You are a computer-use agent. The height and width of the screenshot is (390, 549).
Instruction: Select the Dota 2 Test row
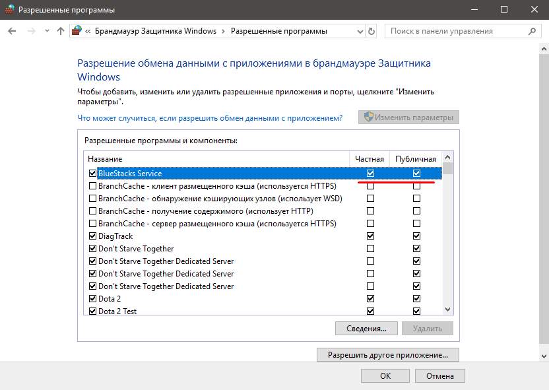click(x=263, y=311)
